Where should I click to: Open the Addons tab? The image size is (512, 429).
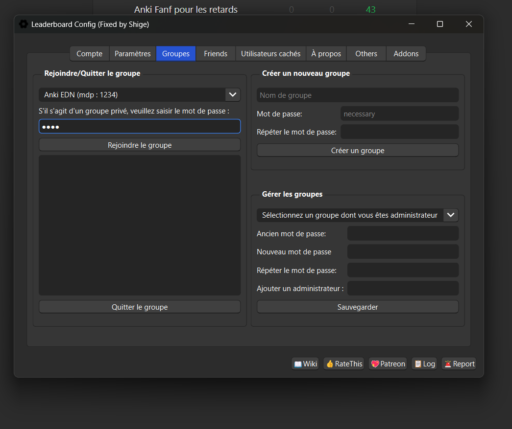(406, 53)
